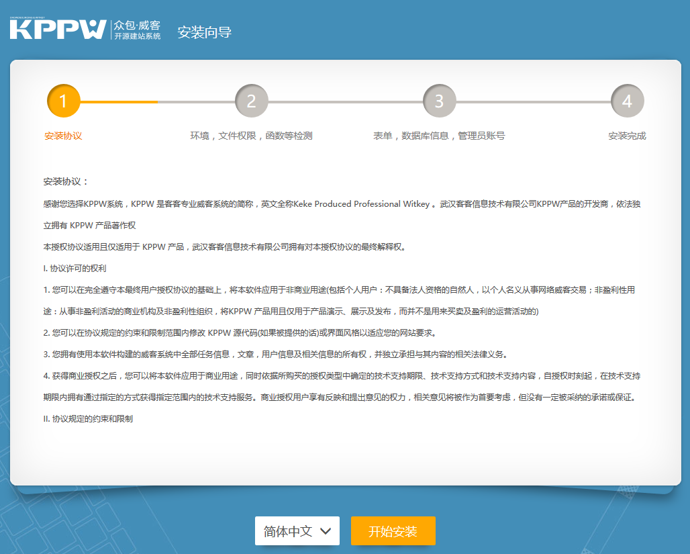
Task: Open the 简体中文 language dropdown
Action: (x=297, y=530)
